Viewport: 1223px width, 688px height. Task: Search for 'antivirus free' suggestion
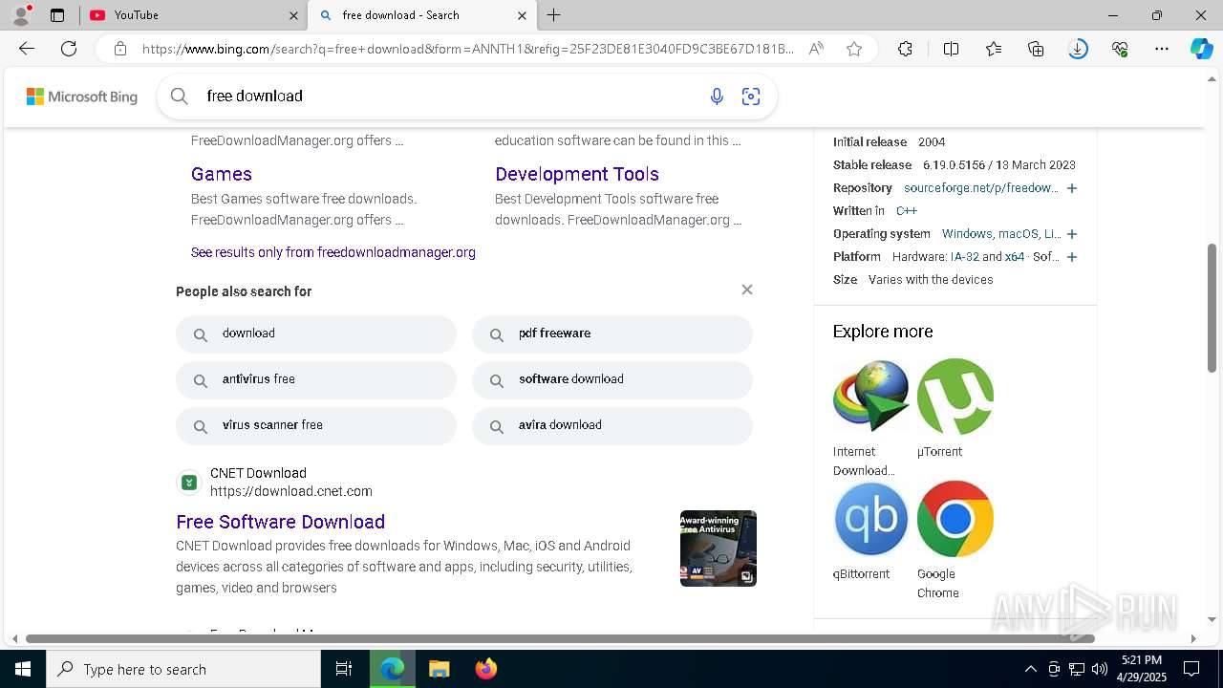tap(316, 380)
